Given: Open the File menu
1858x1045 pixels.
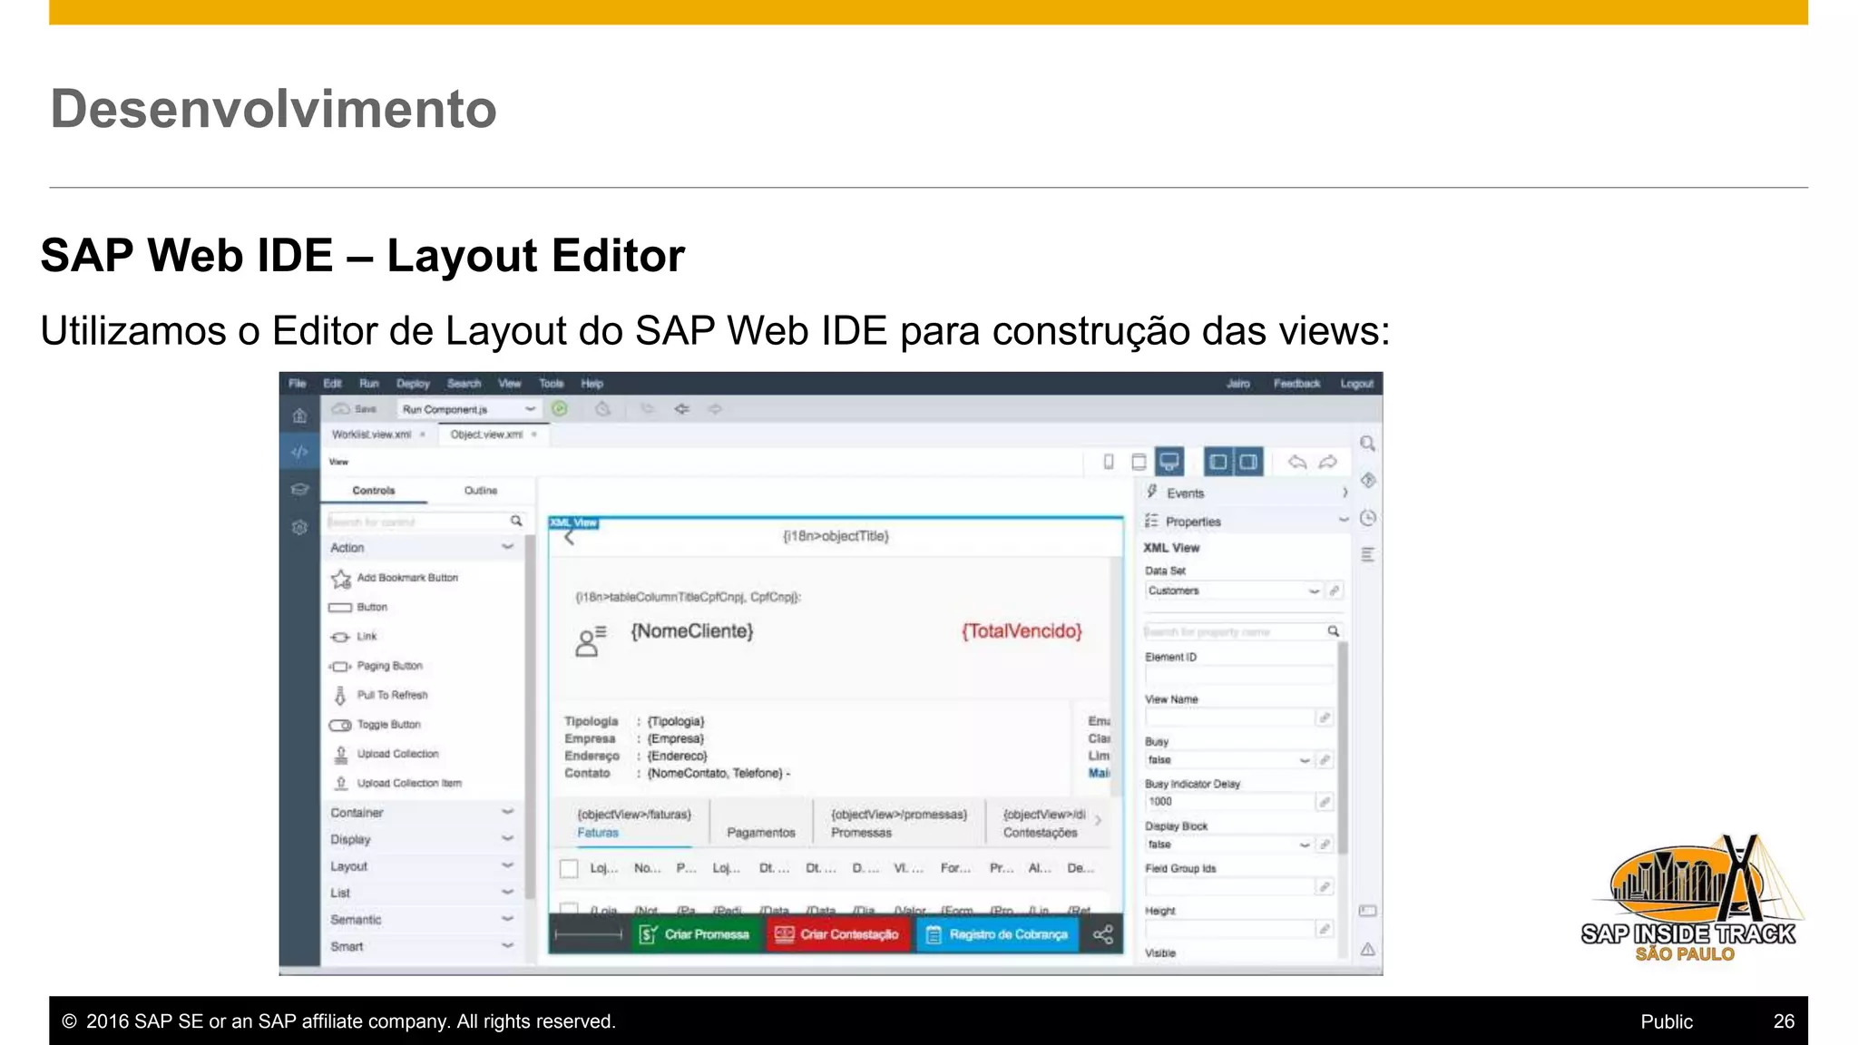Looking at the screenshot, I should click(297, 383).
